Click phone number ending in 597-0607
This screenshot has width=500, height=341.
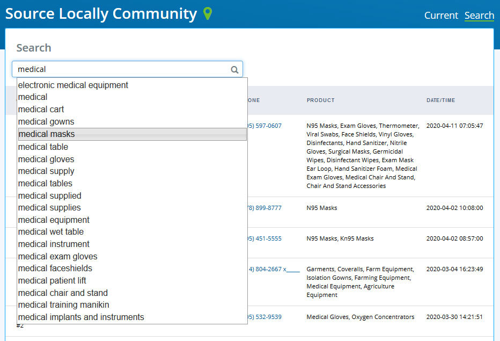(264, 126)
